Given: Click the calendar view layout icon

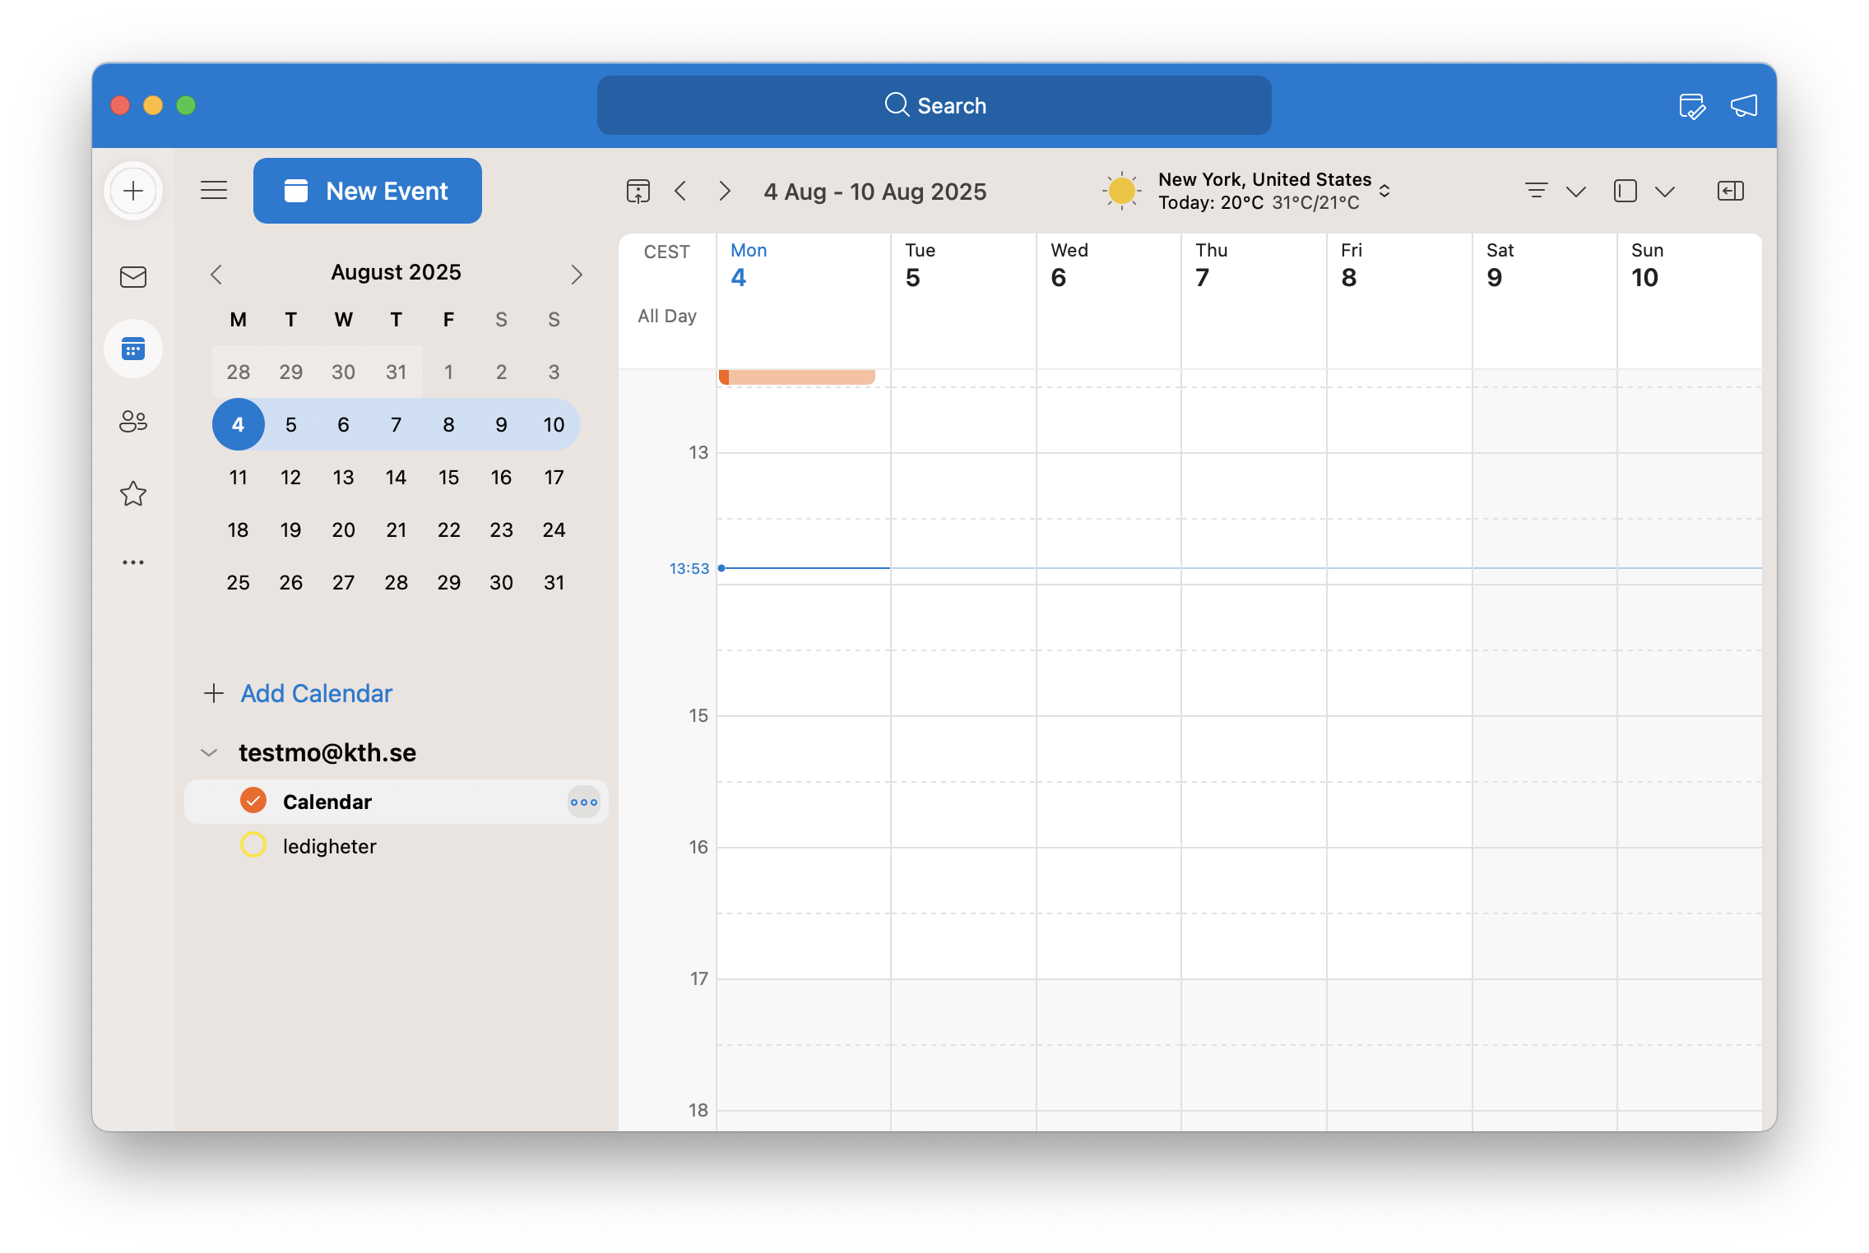Looking at the screenshot, I should (1626, 191).
